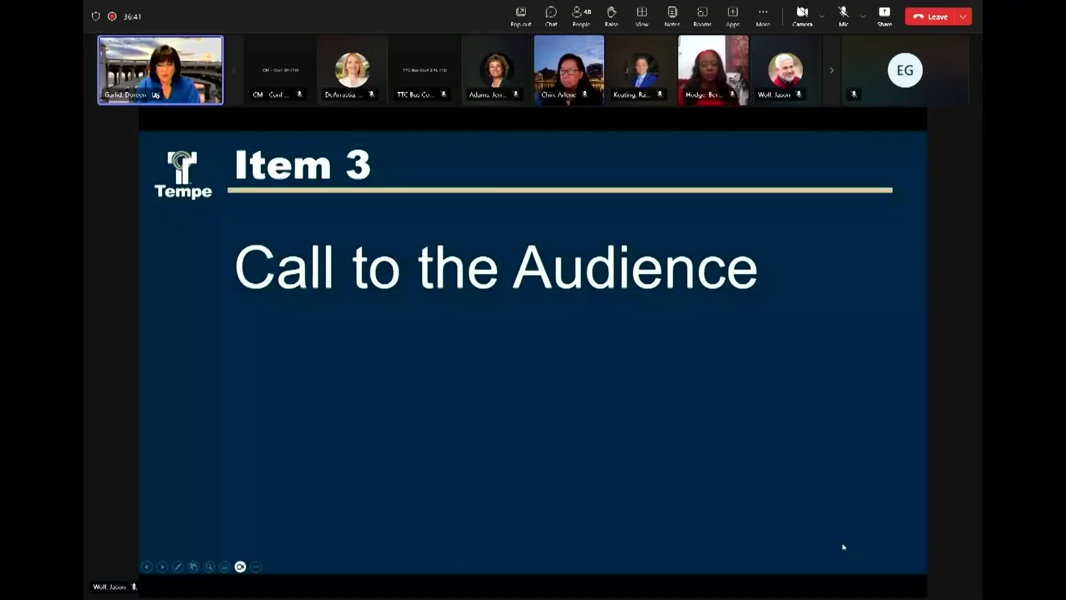Leave the meeting

coord(931,17)
